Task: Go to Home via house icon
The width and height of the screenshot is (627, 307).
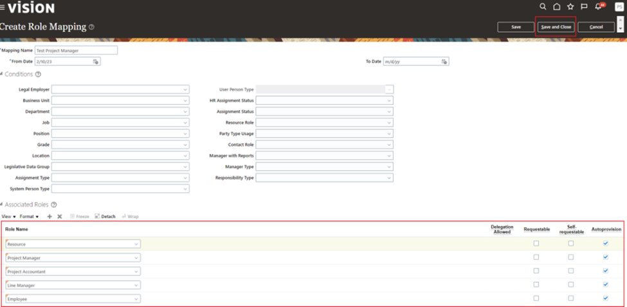Action: pyautogui.click(x=557, y=6)
